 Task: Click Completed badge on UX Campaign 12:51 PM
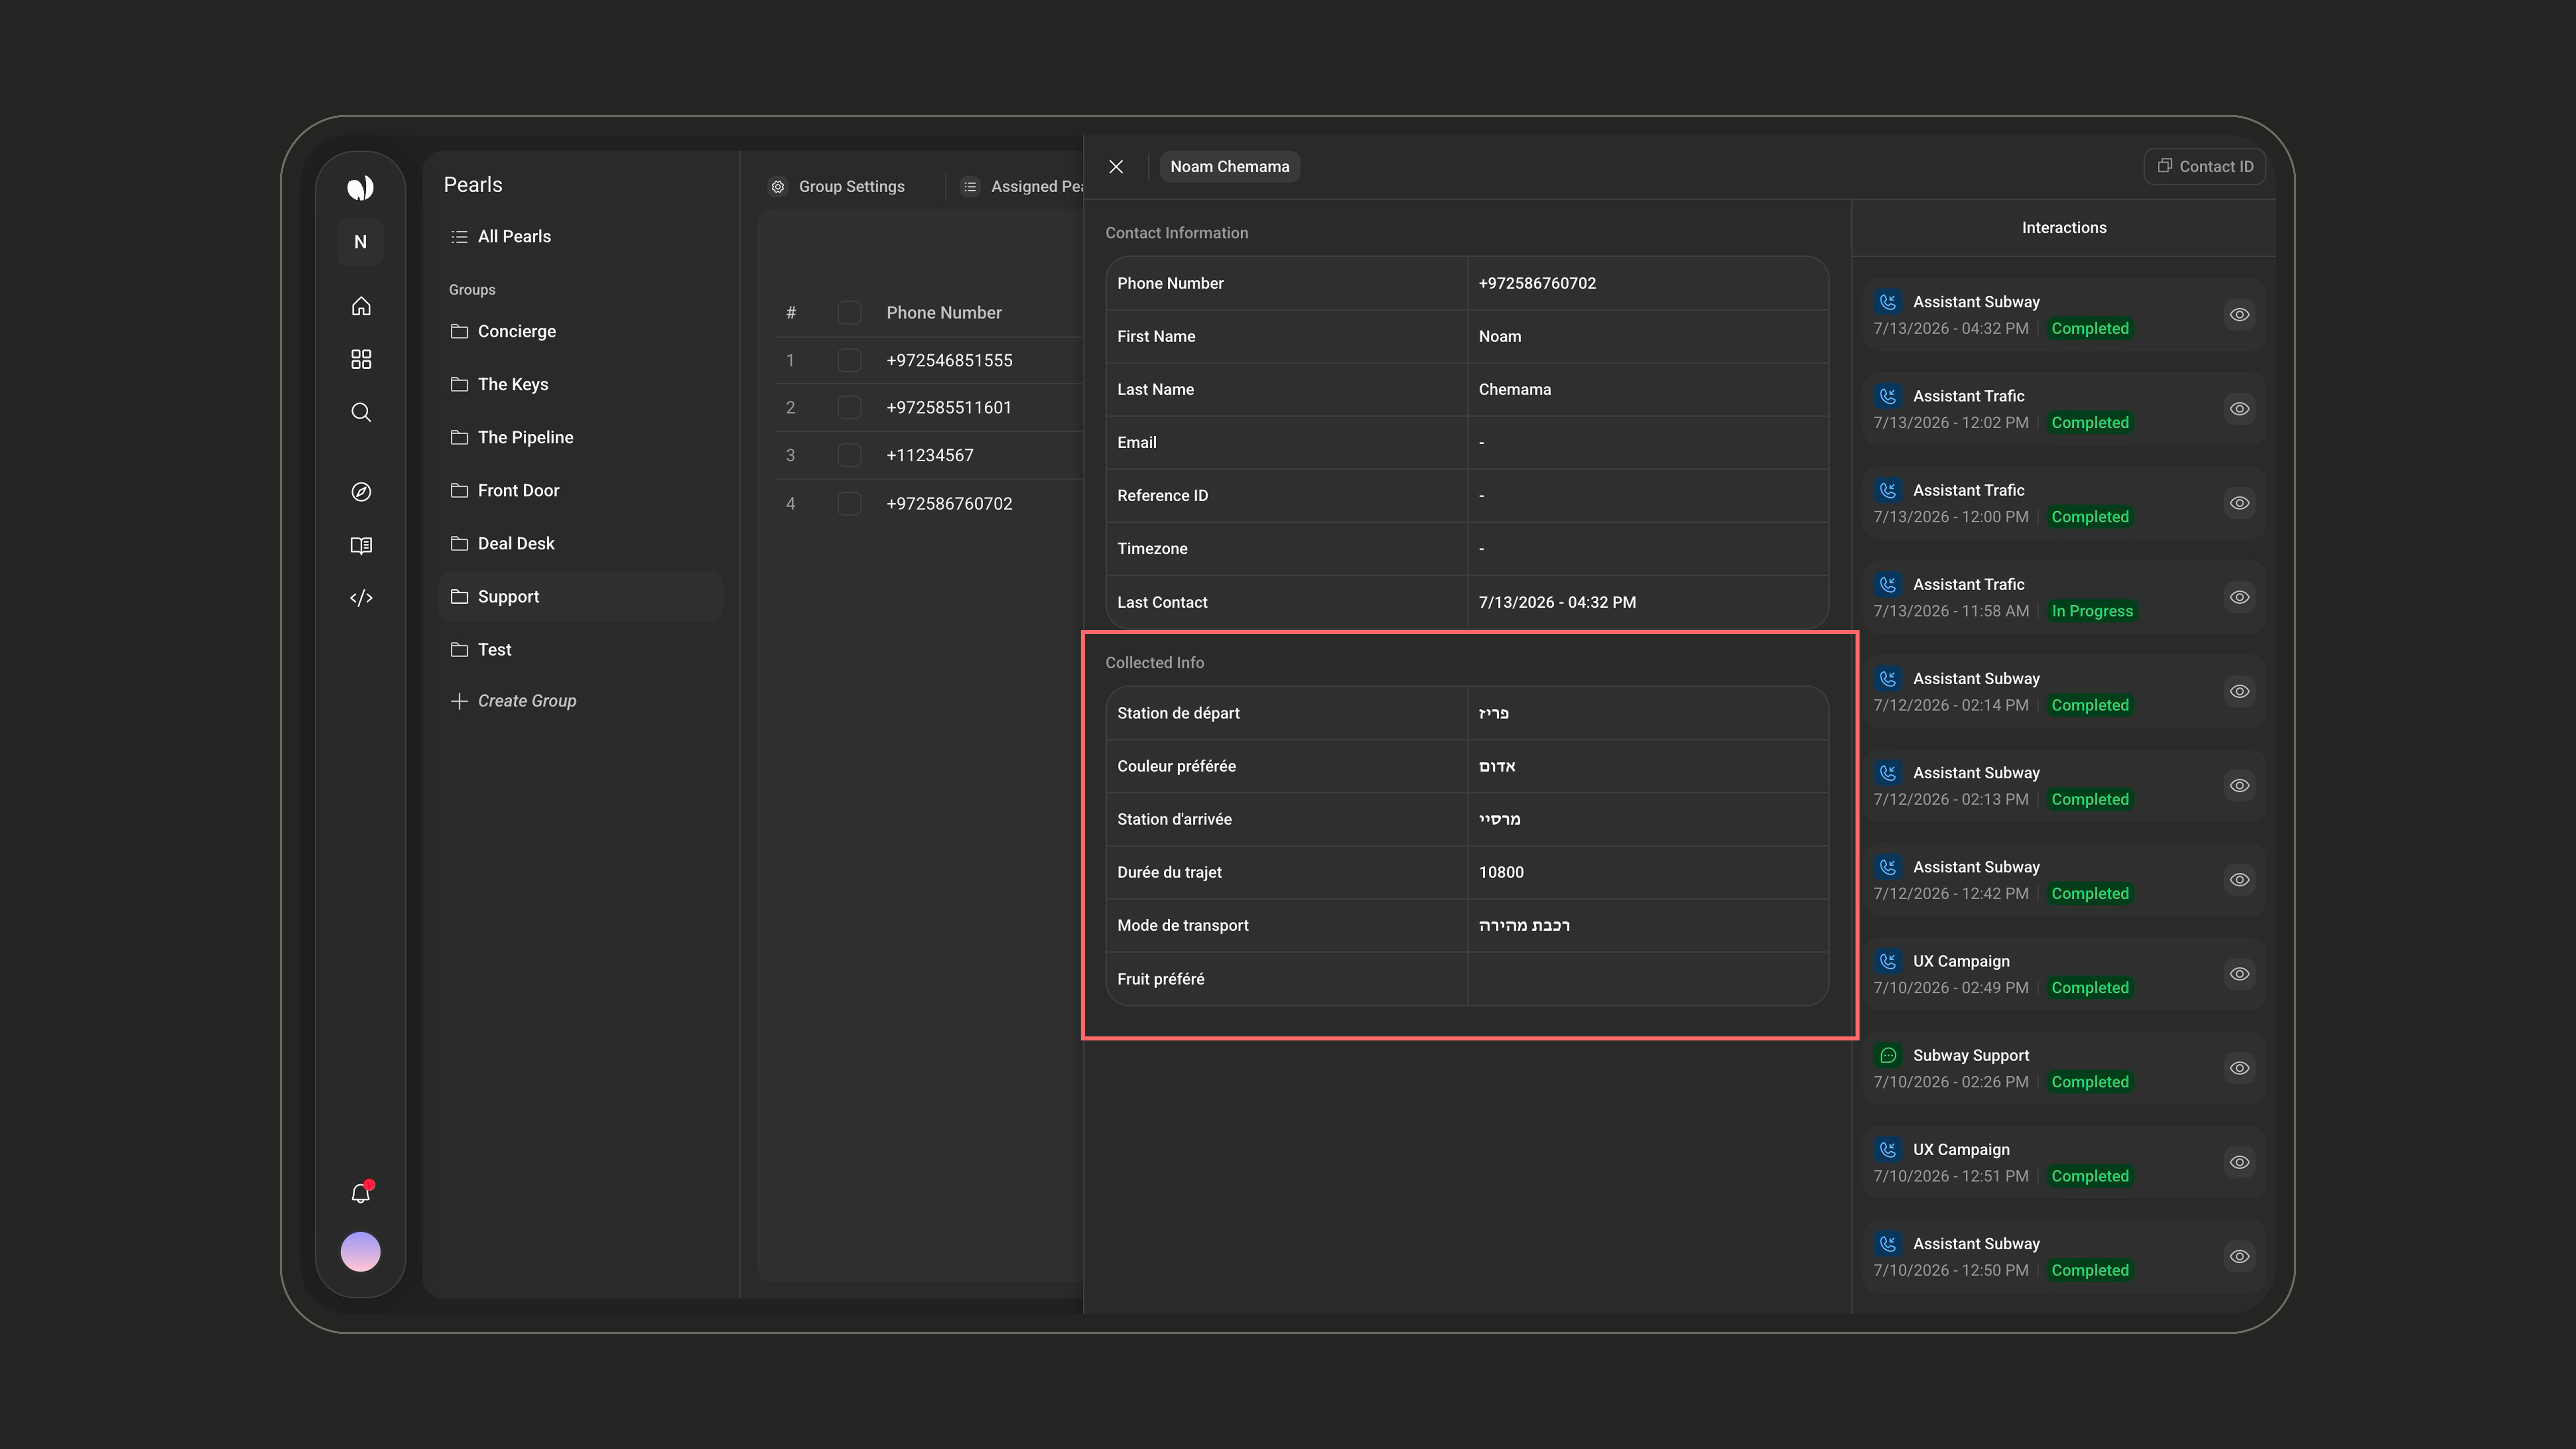[x=2089, y=1176]
